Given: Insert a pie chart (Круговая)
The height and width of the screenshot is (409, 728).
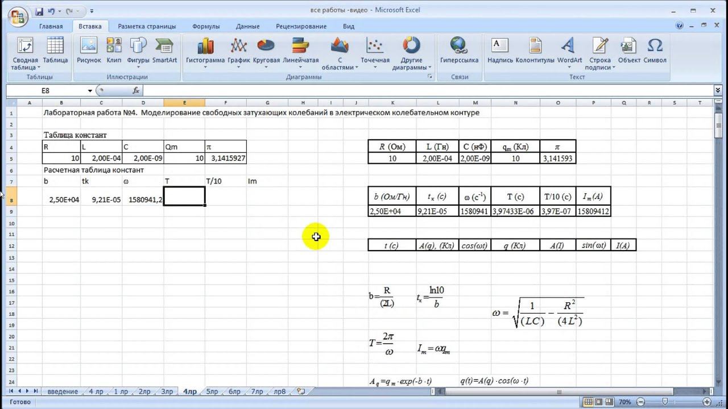Looking at the screenshot, I should (266, 53).
